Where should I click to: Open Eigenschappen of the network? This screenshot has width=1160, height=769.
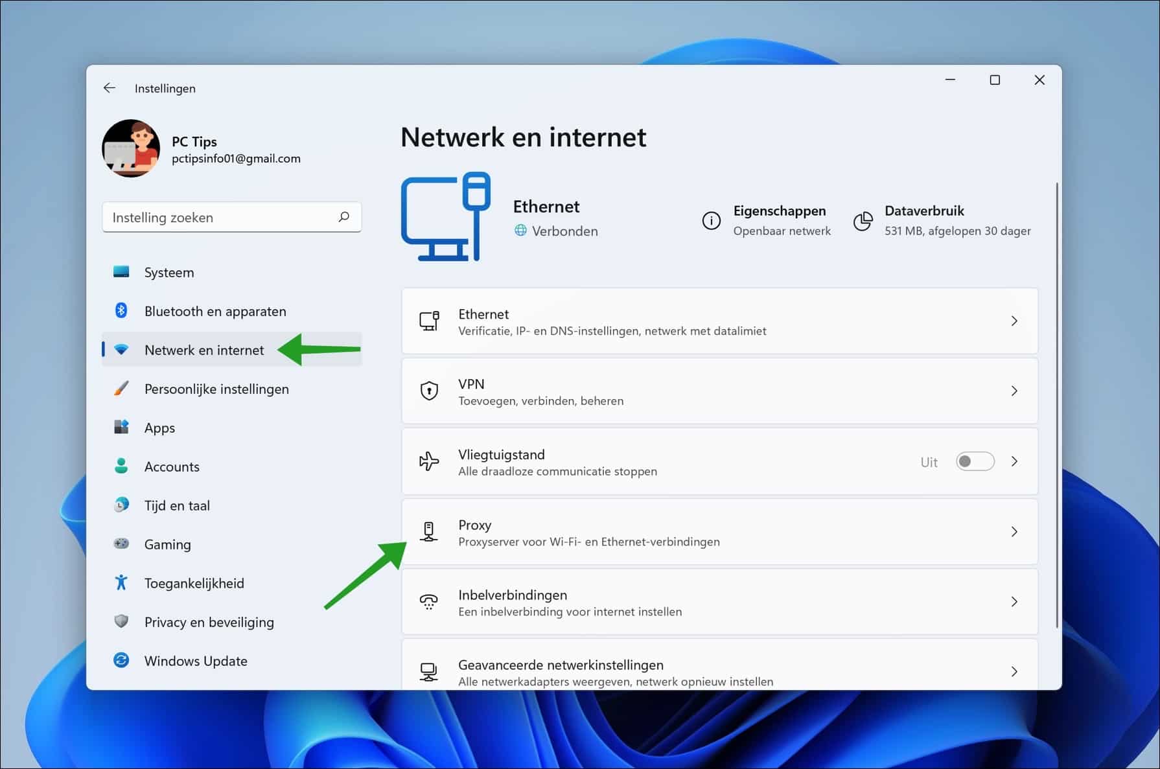pos(780,211)
